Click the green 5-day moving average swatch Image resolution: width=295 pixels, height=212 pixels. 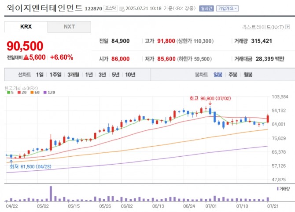point(8,92)
